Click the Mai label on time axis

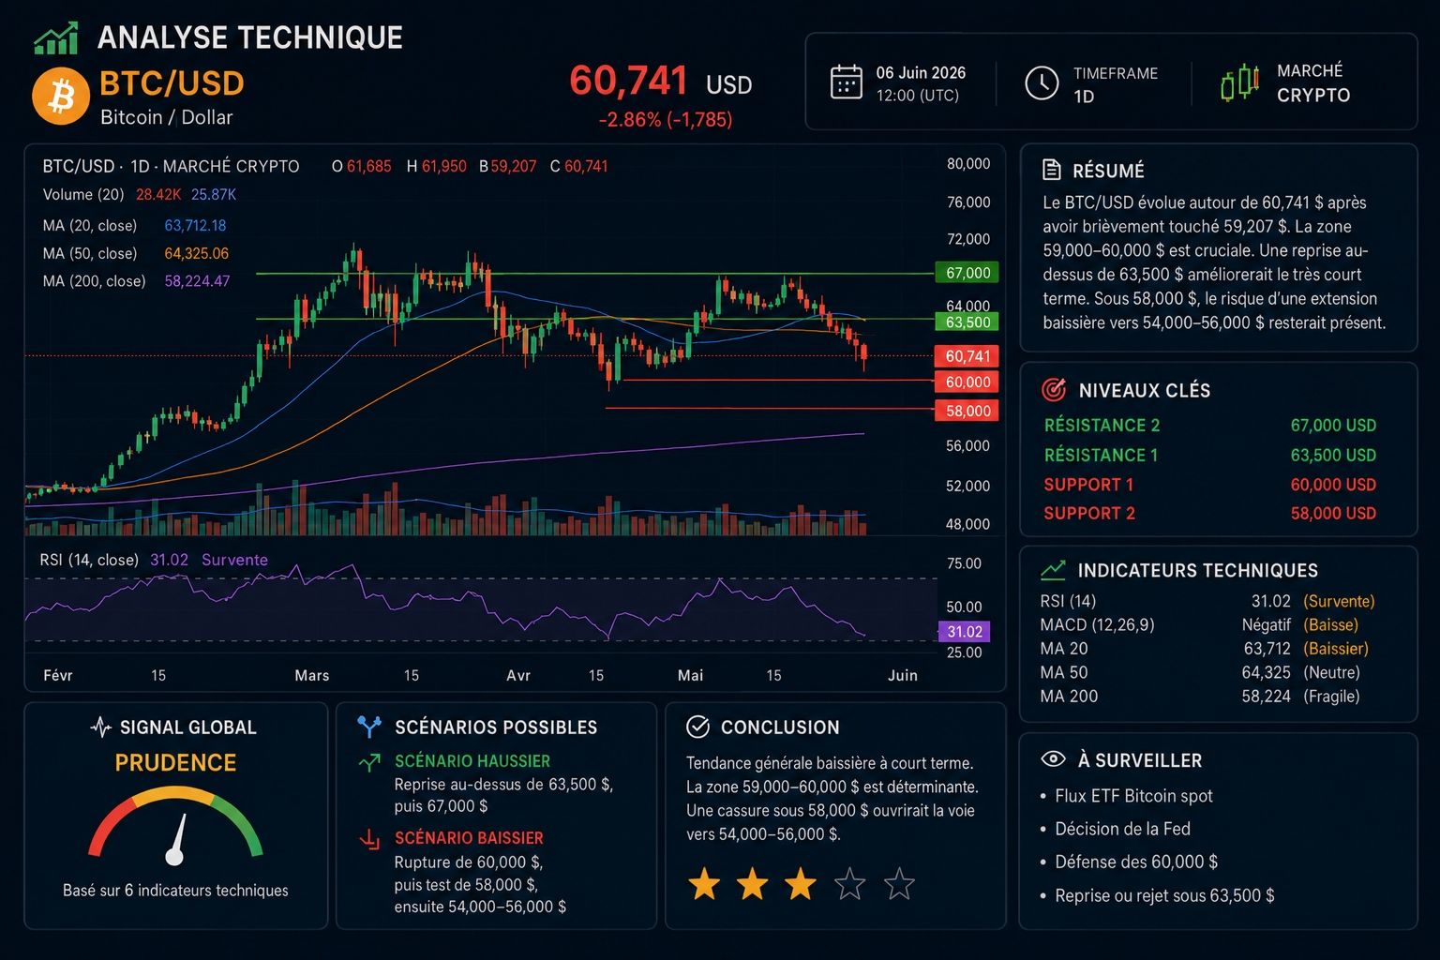click(x=691, y=675)
